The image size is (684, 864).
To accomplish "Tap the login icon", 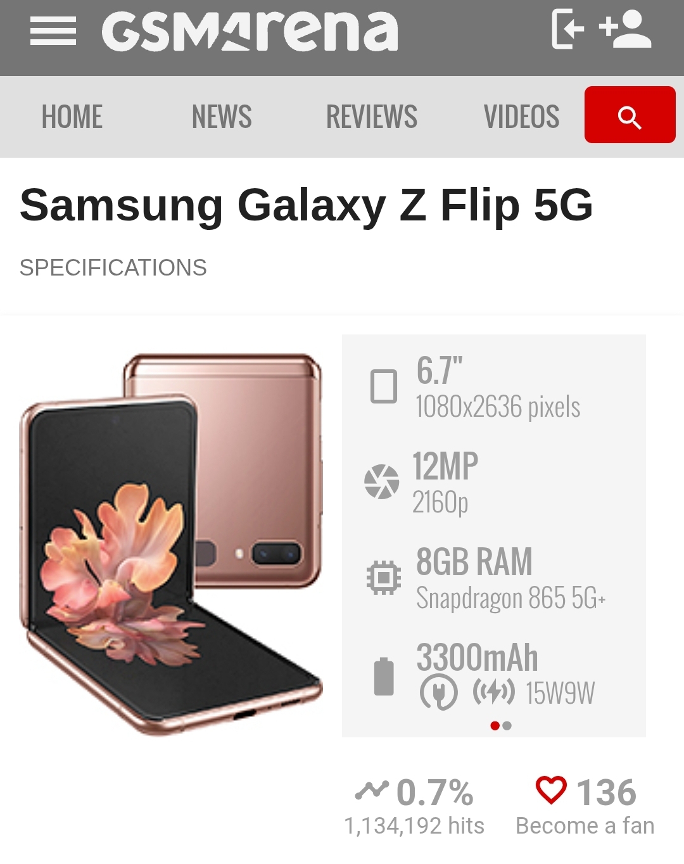I will pos(567,29).
